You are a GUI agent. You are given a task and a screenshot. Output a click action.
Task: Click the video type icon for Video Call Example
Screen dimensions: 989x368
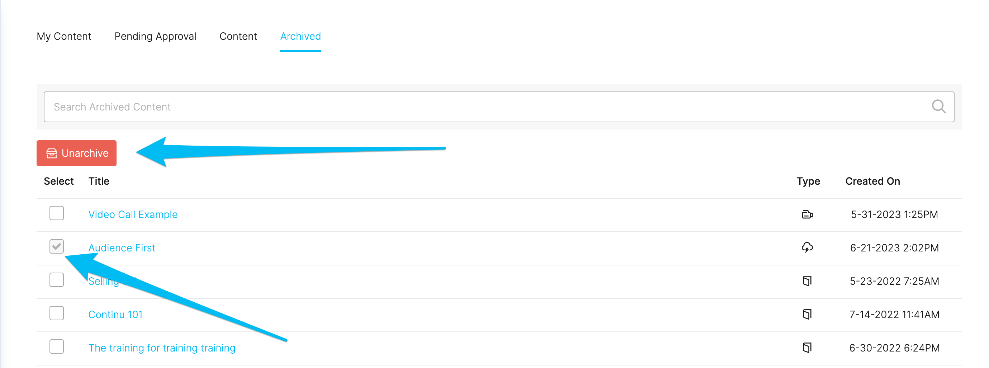pyautogui.click(x=807, y=214)
